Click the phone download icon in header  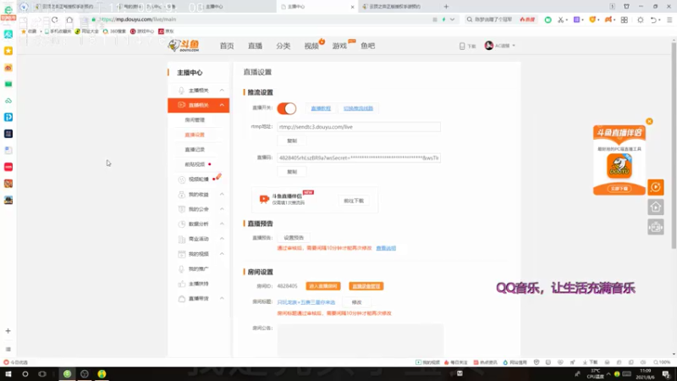tap(462, 46)
